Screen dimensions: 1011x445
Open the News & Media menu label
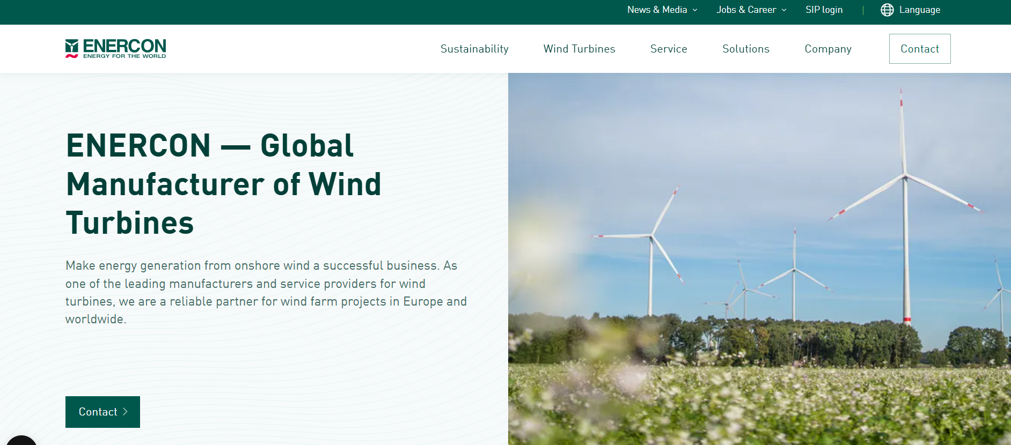(657, 10)
